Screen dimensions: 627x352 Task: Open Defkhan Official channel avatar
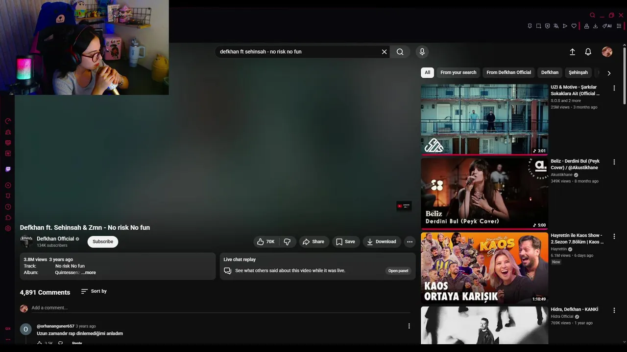pos(26,242)
